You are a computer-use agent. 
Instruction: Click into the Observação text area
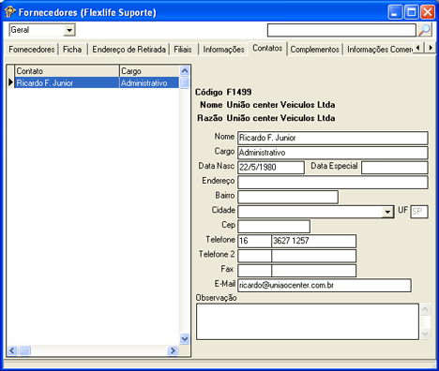pos(308,321)
